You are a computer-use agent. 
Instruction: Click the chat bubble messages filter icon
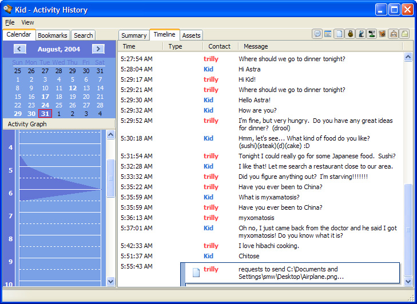(317, 34)
